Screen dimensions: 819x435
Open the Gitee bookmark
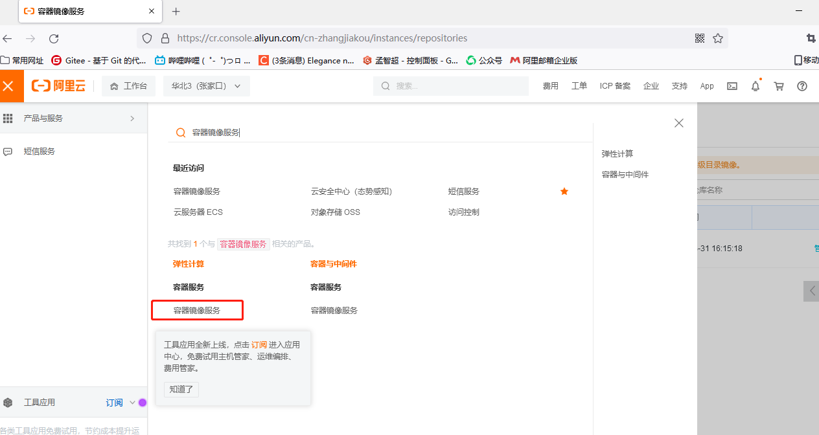(x=98, y=60)
